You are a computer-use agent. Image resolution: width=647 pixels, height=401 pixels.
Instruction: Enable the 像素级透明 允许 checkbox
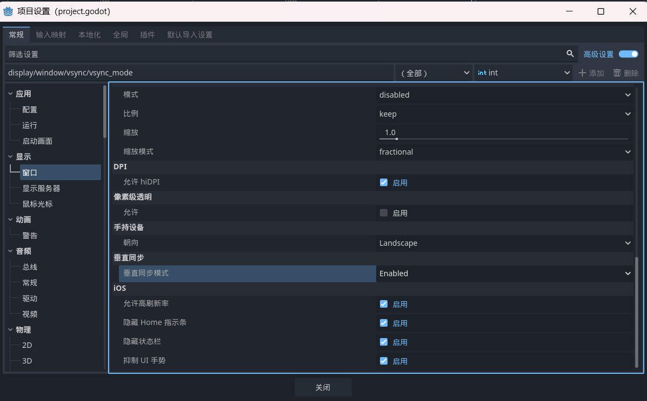click(384, 213)
